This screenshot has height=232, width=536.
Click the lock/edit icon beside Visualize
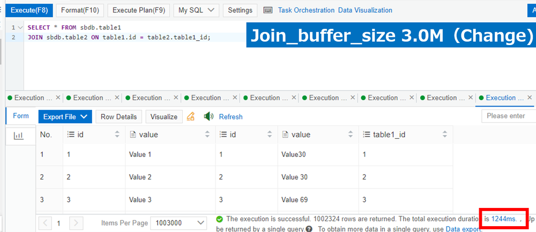(x=190, y=116)
